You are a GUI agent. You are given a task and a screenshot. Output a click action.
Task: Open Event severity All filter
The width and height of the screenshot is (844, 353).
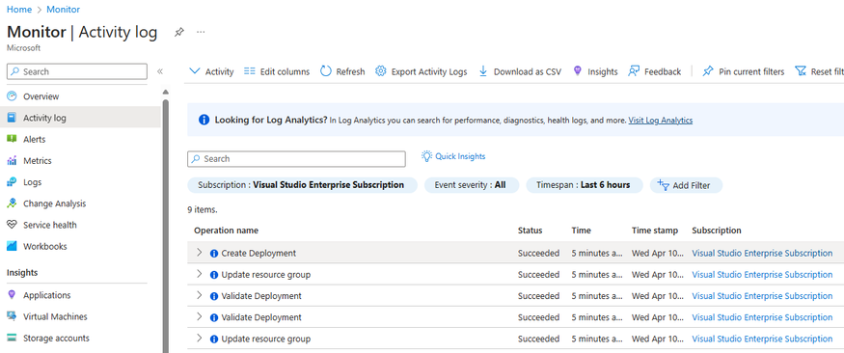click(x=472, y=185)
